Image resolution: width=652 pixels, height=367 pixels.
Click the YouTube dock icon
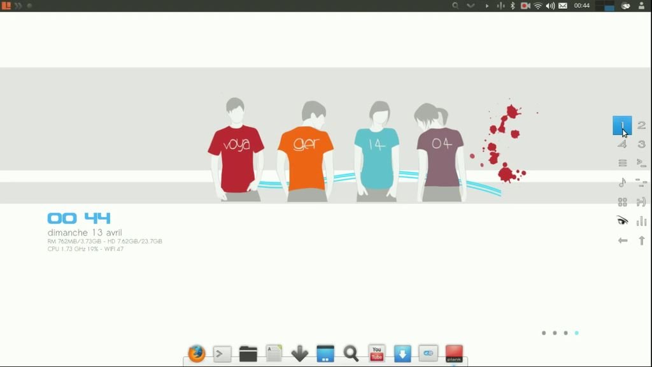pyautogui.click(x=377, y=353)
